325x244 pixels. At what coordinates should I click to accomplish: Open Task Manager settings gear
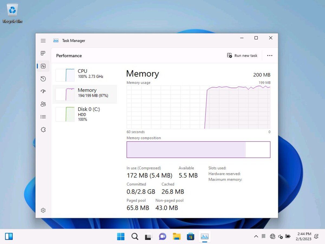(x=43, y=210)
